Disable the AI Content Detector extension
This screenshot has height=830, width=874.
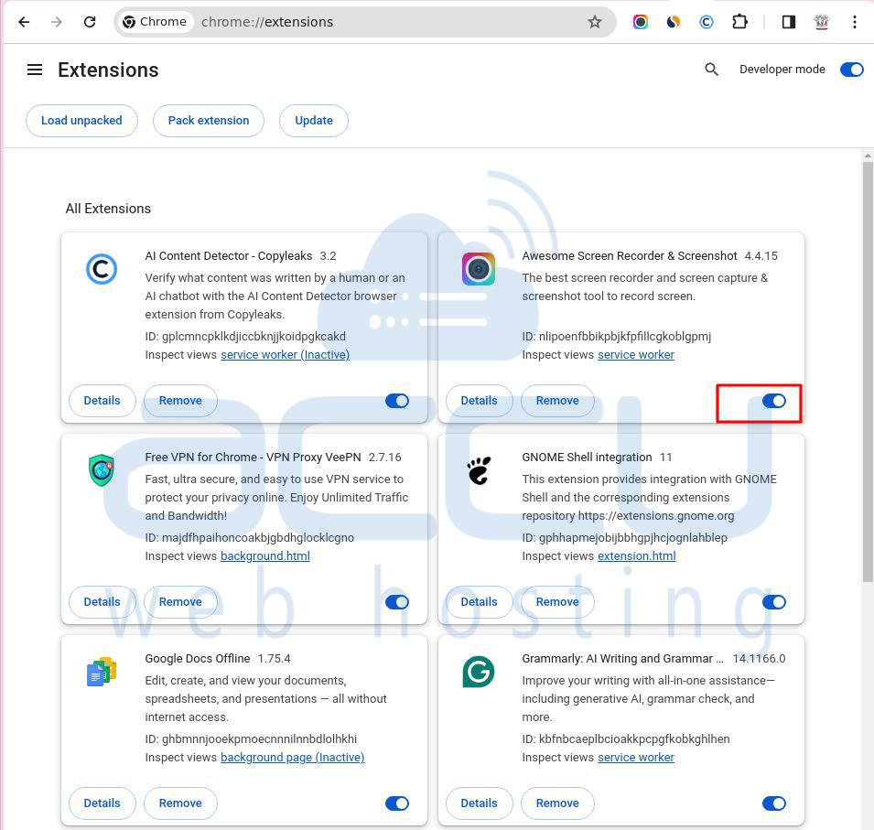click(397, 401)
